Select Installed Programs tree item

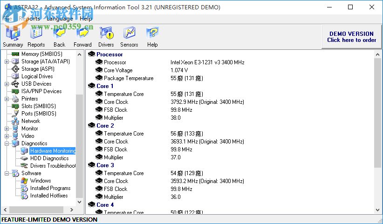pyautogui.click(x=50, y=188)
